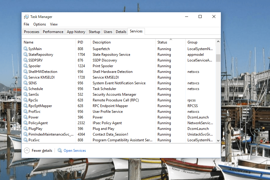Click the Task Scheduler description
The image size is (270, 180).
point(104,89)
